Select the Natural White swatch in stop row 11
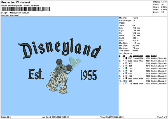 tap(127, 83)
